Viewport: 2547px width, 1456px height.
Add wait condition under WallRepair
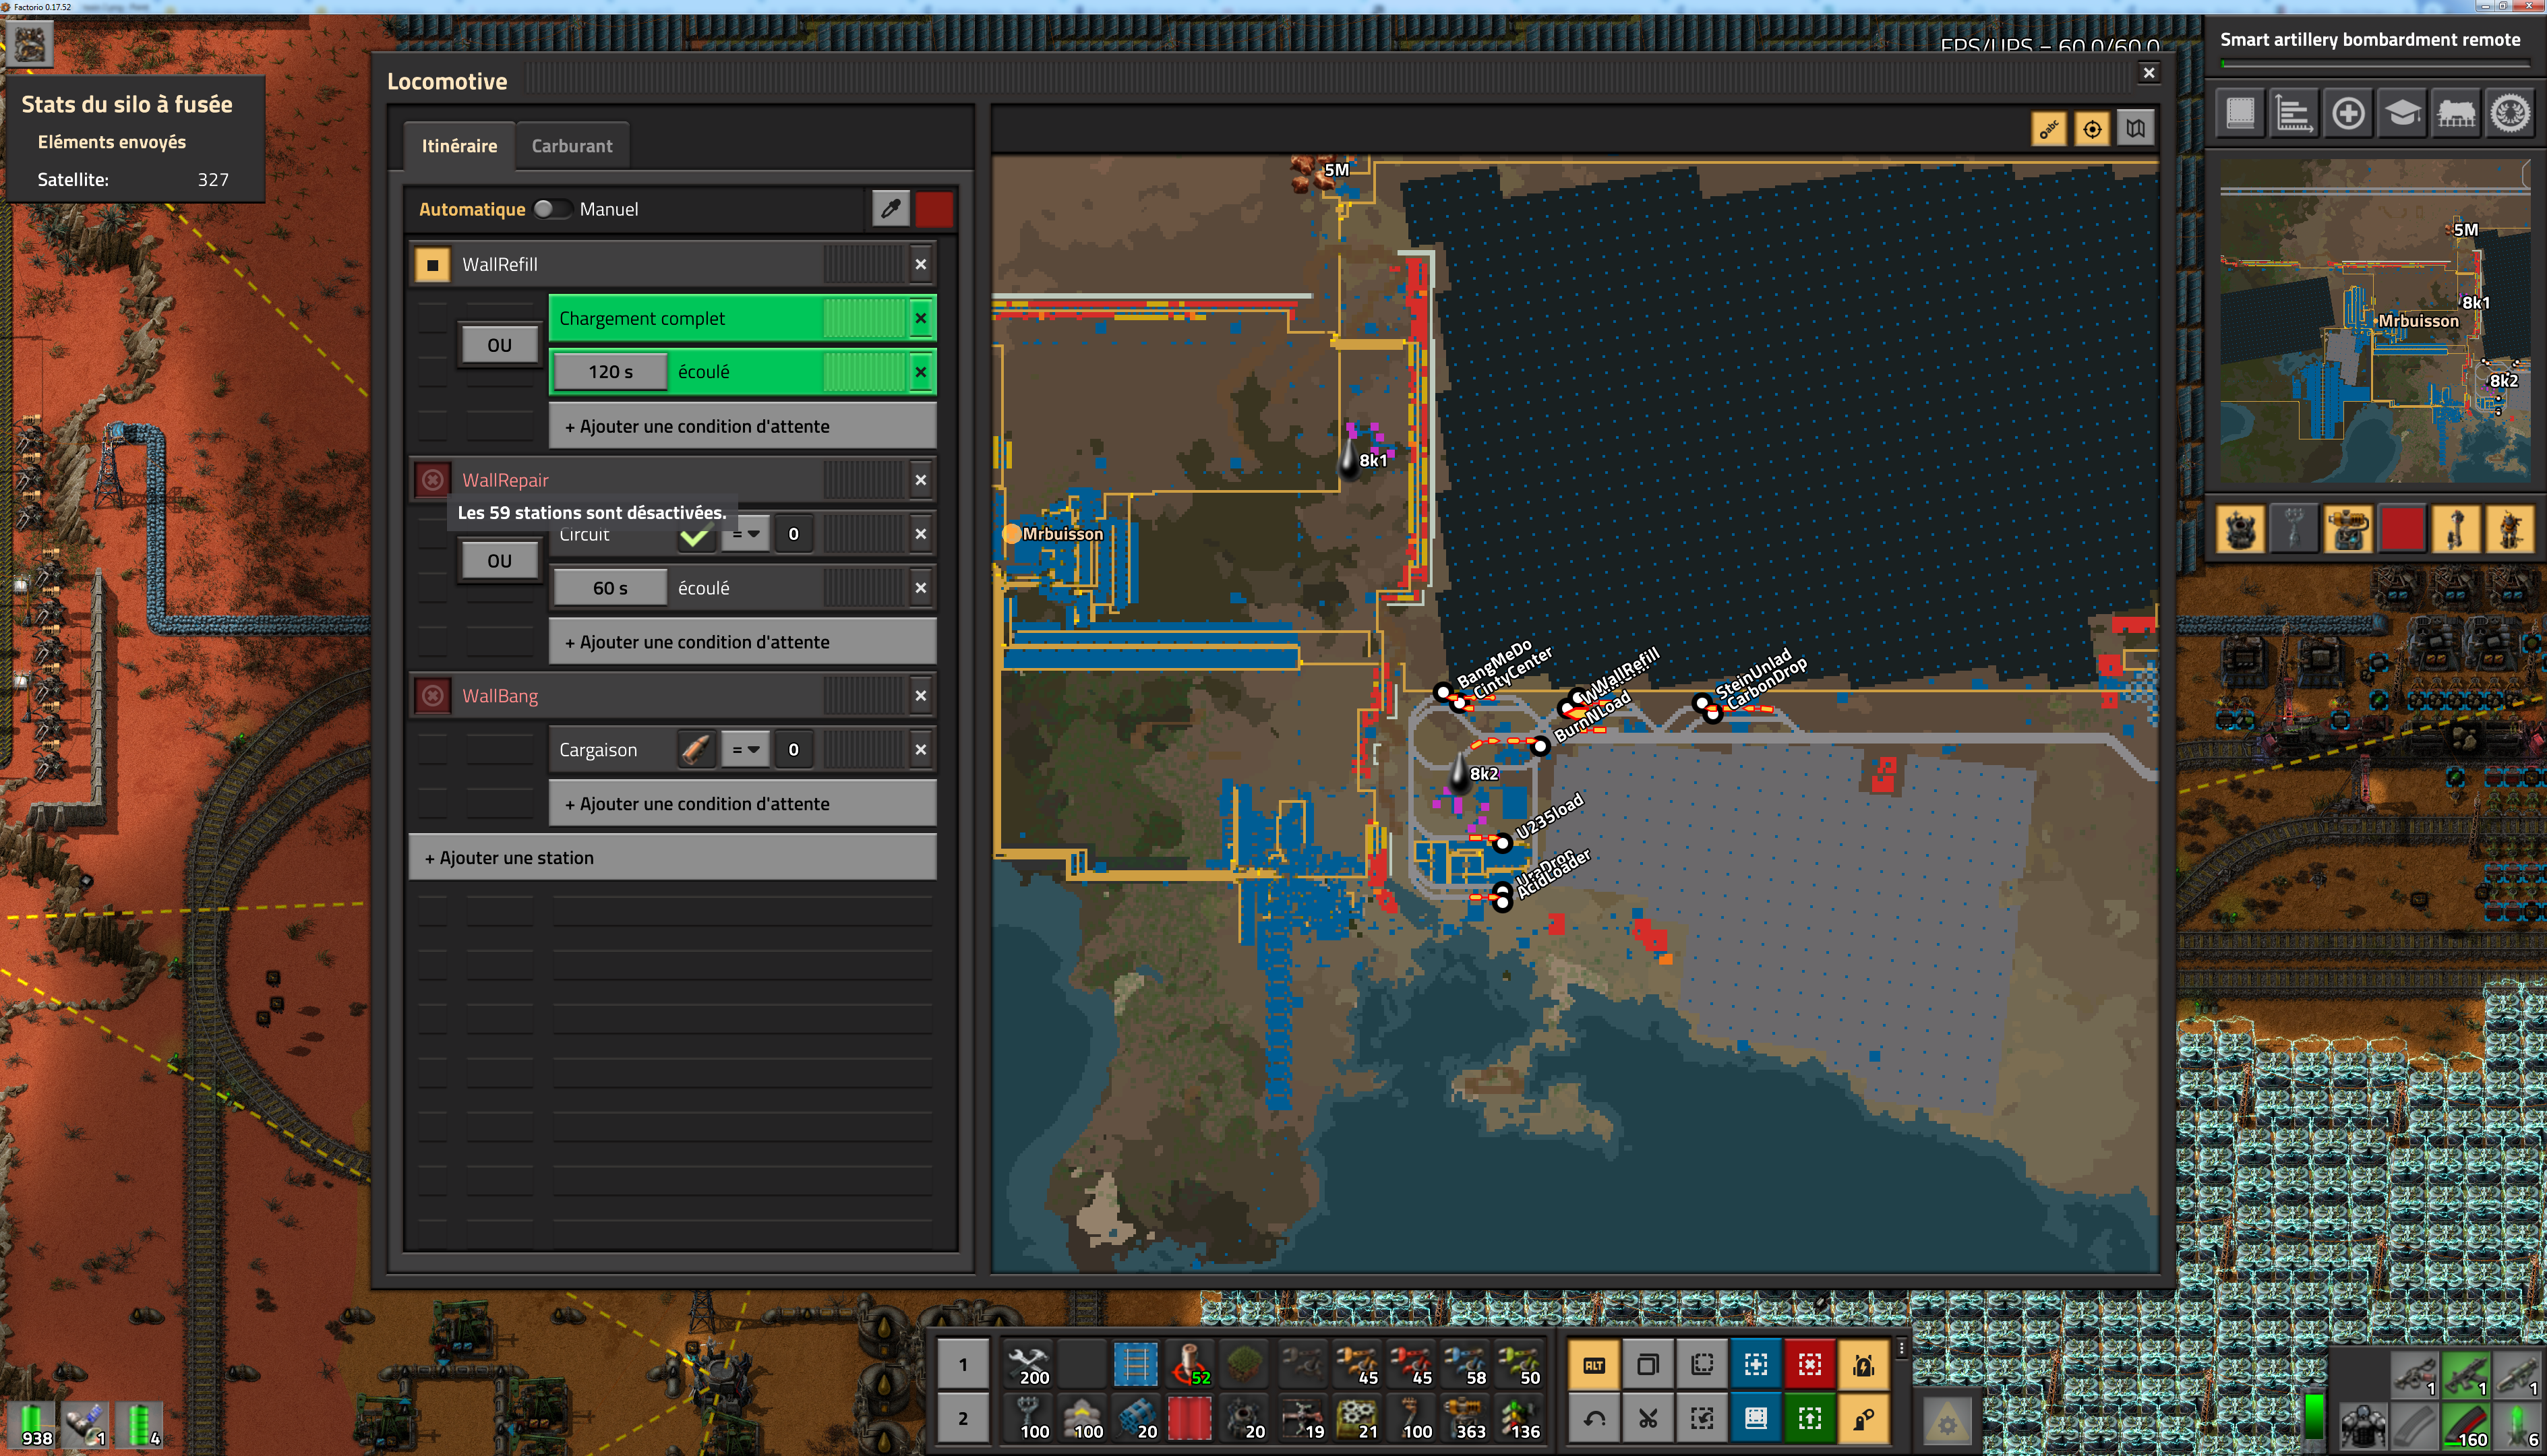pyautogui.click(x=742, y=643)
